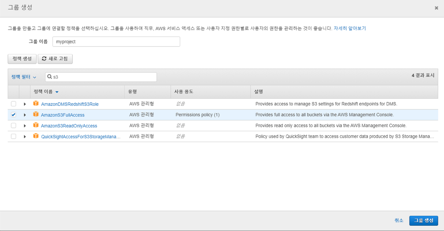Click the orange policy icon for AmazonS3FullAccess
Screen dimensions: 444x231
(x=36, y=114)
